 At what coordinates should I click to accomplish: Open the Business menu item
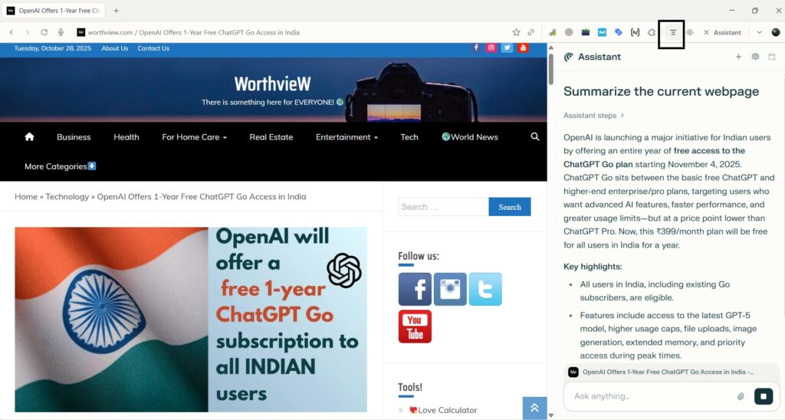[74, 136]
